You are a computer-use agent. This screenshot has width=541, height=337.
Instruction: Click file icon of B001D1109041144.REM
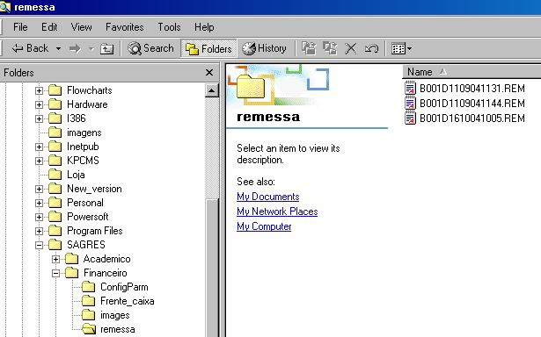410,103
